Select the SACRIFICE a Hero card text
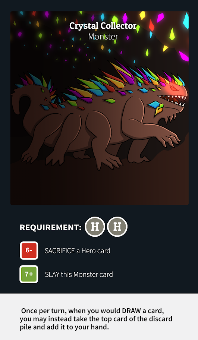This screenshot has height=340, width=198. tap(78, 251)
